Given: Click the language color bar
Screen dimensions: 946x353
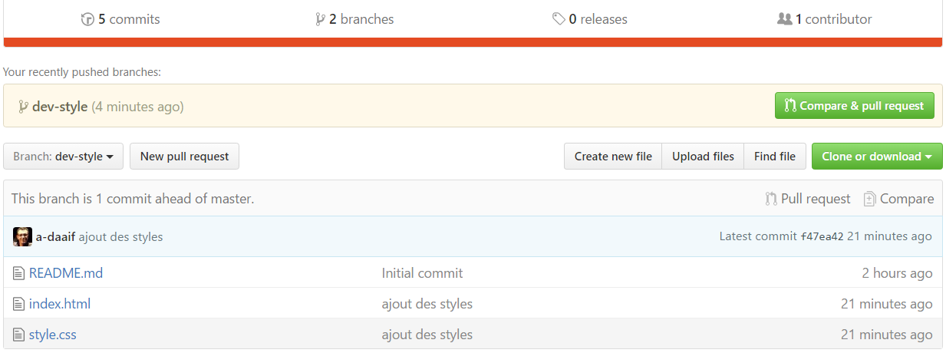Looking at the screenshot, I should click(473, 43).
